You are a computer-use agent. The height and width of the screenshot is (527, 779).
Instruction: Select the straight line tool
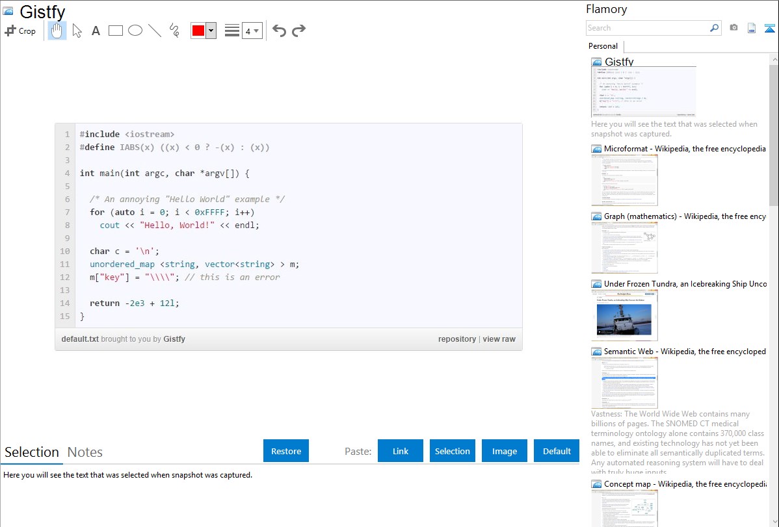(155, 31)
